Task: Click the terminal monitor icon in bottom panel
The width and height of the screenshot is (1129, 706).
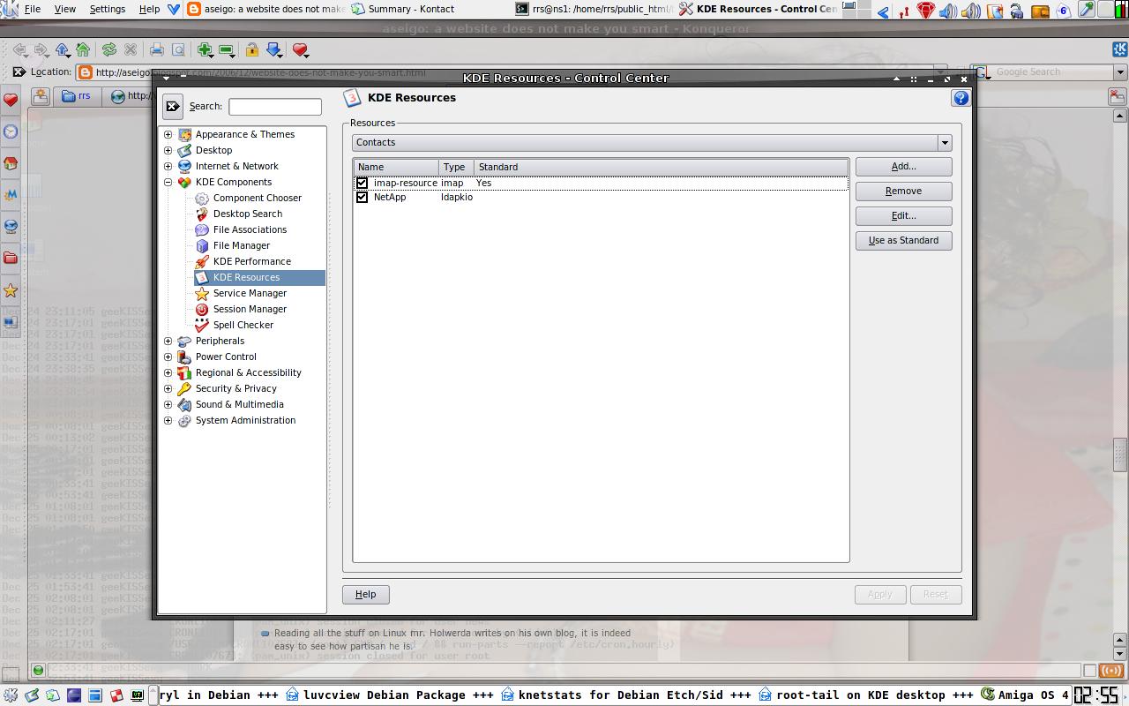Action: click(x=138, y=695)
